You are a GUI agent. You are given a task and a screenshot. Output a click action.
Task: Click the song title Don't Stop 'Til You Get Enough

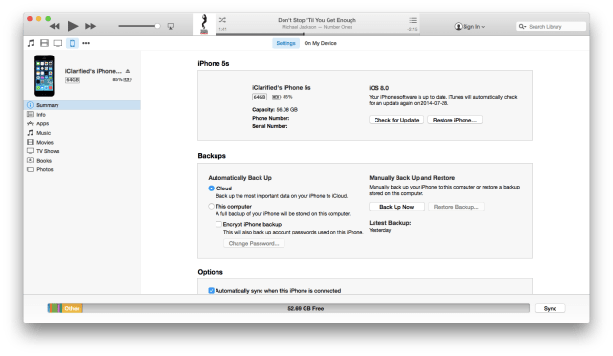point(317,20)
